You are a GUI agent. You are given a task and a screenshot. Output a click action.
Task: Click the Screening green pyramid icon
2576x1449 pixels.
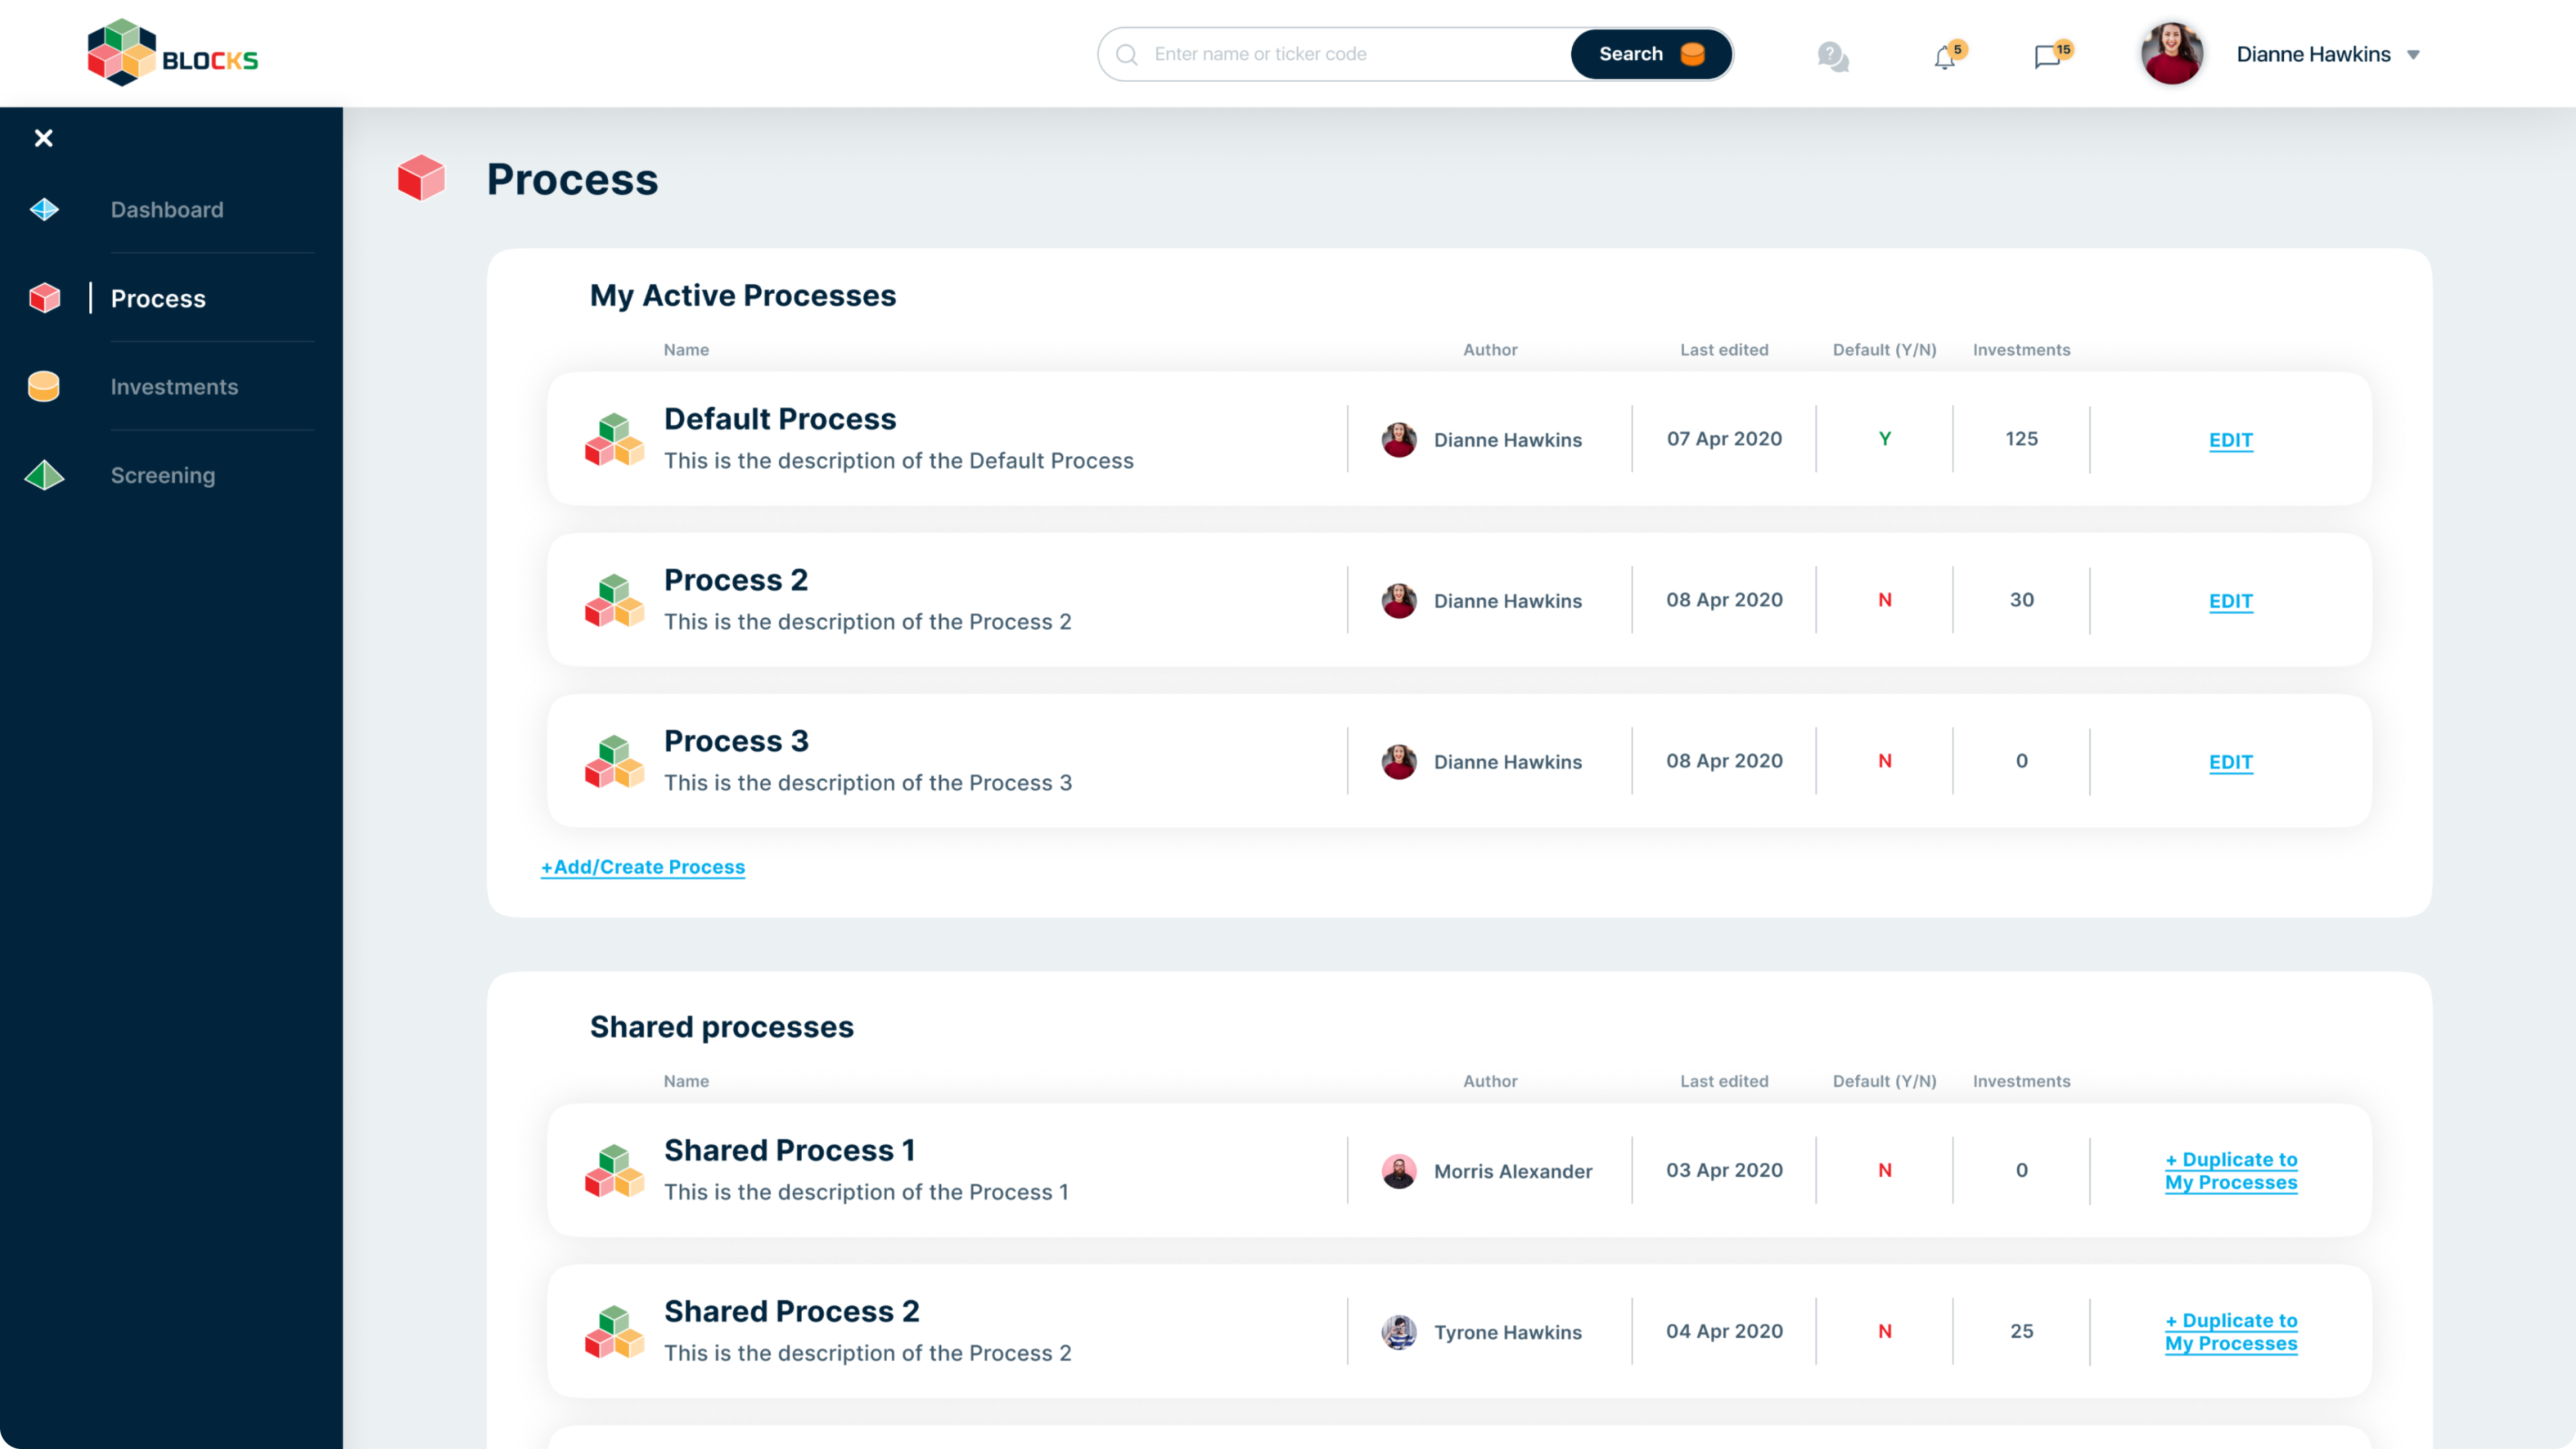point(44,475)
